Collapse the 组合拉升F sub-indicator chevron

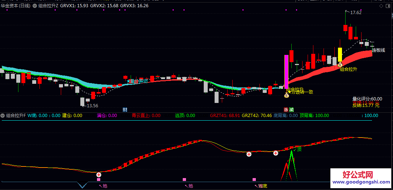click(x=3, y=115)
